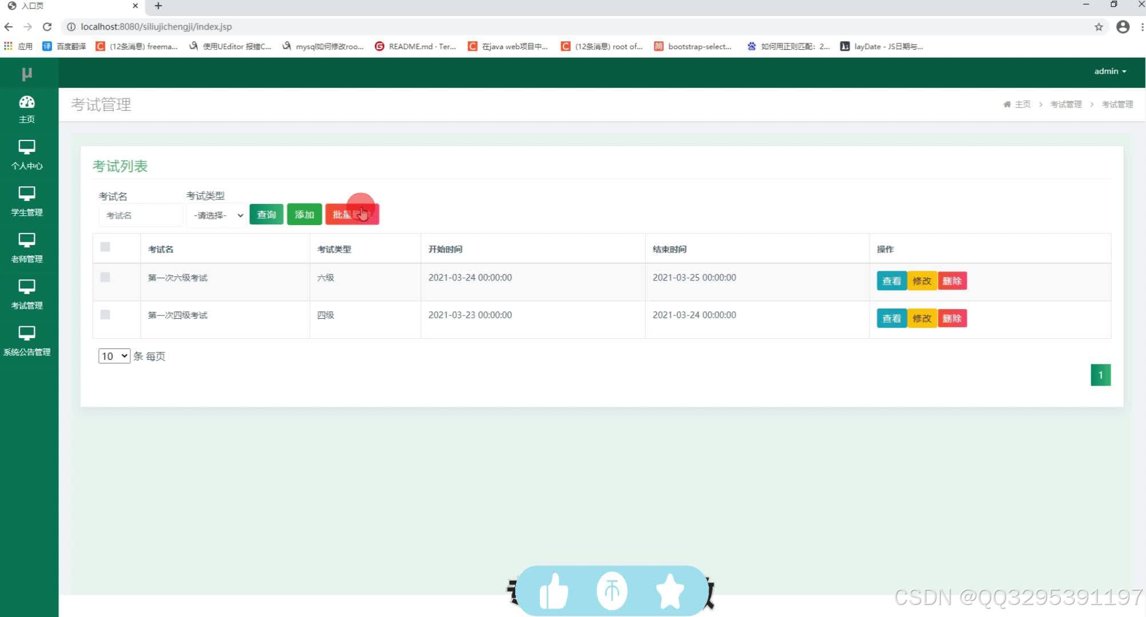View the 第一次六级考试 exam via 查看

coord(892,281)
